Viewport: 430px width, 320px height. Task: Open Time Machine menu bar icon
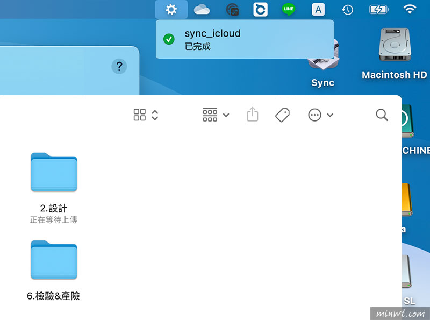(347, 10)
